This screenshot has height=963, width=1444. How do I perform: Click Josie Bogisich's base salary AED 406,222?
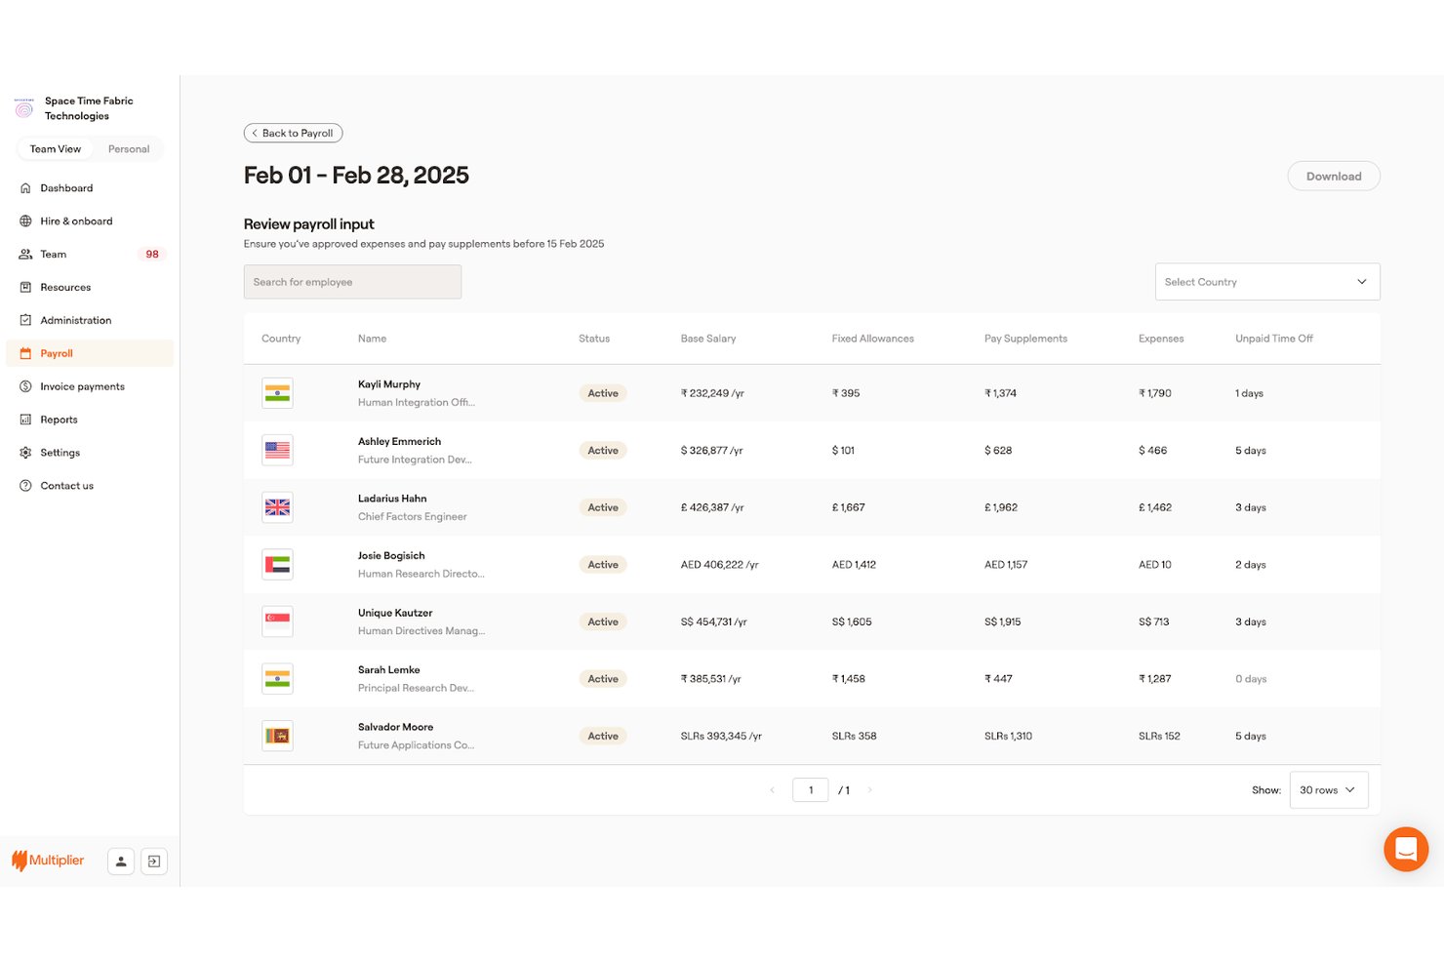point(719,565)
